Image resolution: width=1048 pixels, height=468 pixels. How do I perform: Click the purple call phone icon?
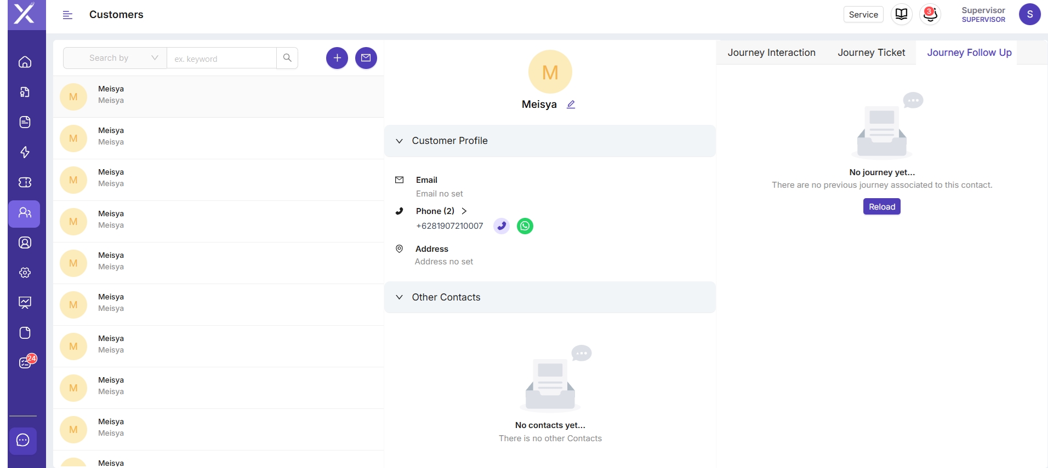(502, 226)
